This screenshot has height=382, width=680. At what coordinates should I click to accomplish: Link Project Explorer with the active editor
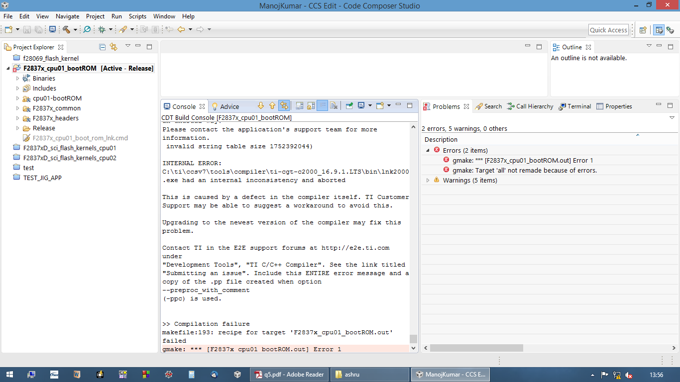coord(113,46)
